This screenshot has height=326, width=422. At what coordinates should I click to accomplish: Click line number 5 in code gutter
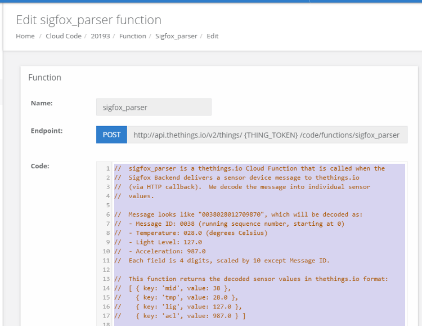tap(107, 206)
